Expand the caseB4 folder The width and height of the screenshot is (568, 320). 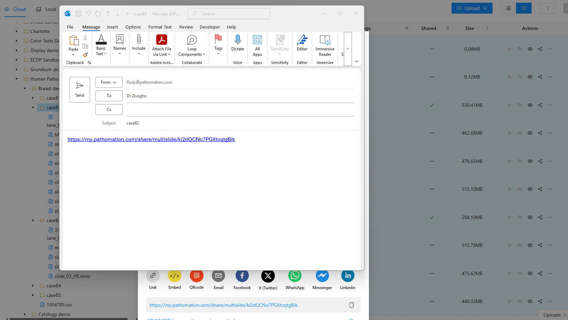click(33, 286)
